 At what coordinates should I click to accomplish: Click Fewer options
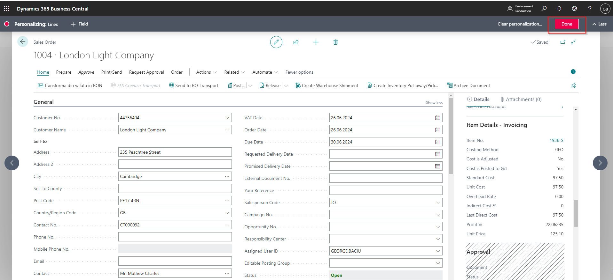(x=299, y=72)
